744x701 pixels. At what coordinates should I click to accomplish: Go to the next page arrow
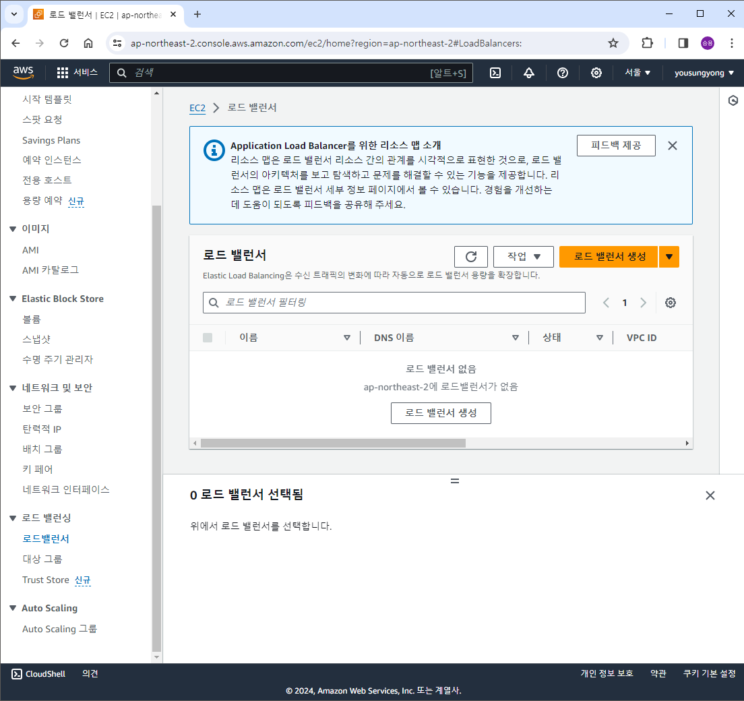pos(643,303)
